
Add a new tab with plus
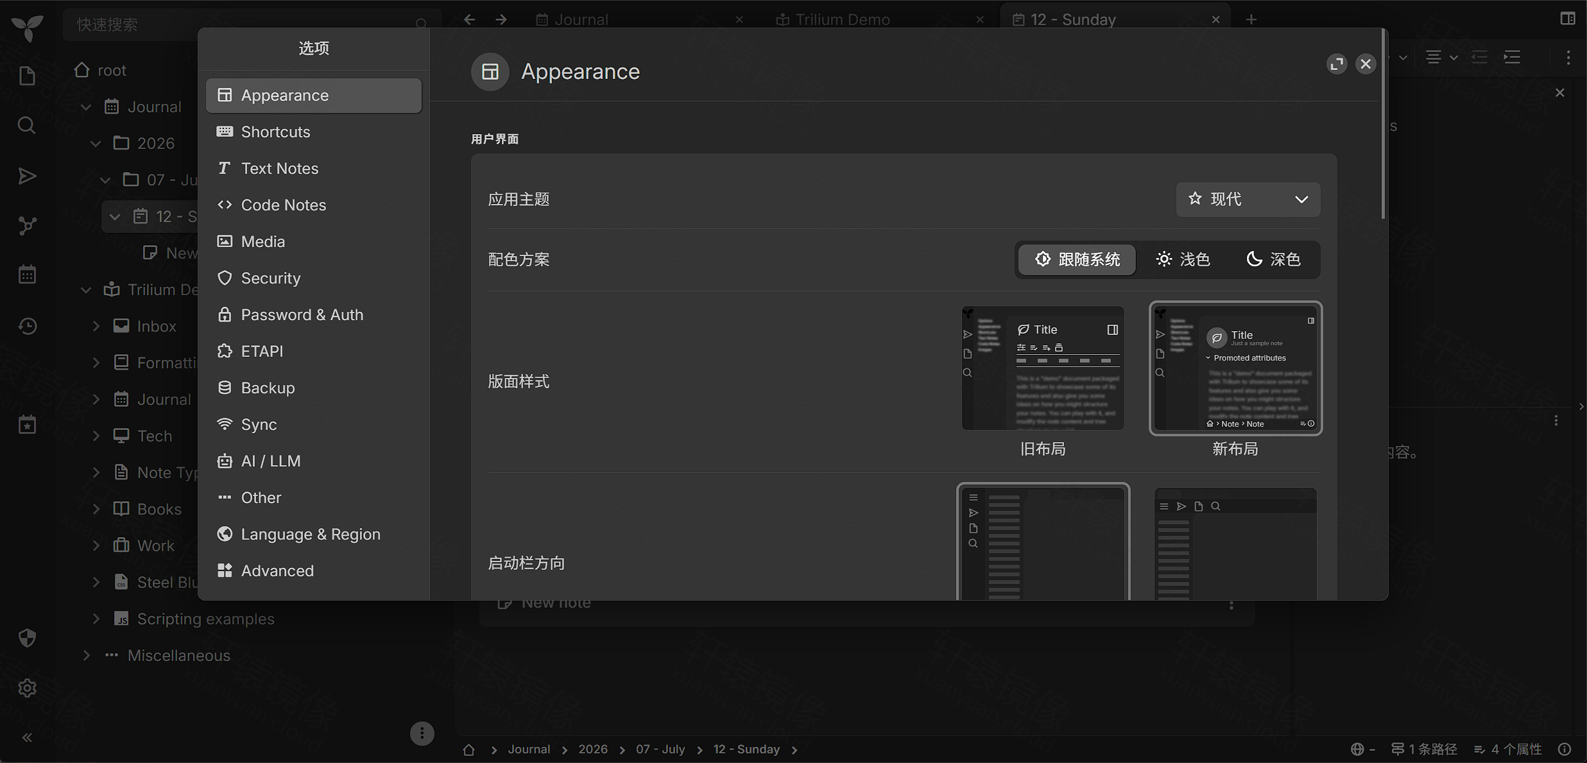coord(1251,19)
